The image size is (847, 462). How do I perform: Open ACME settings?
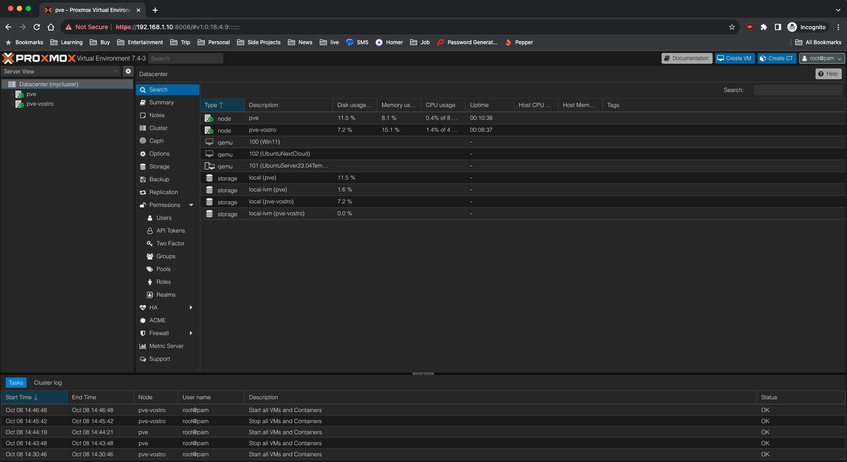168,320
